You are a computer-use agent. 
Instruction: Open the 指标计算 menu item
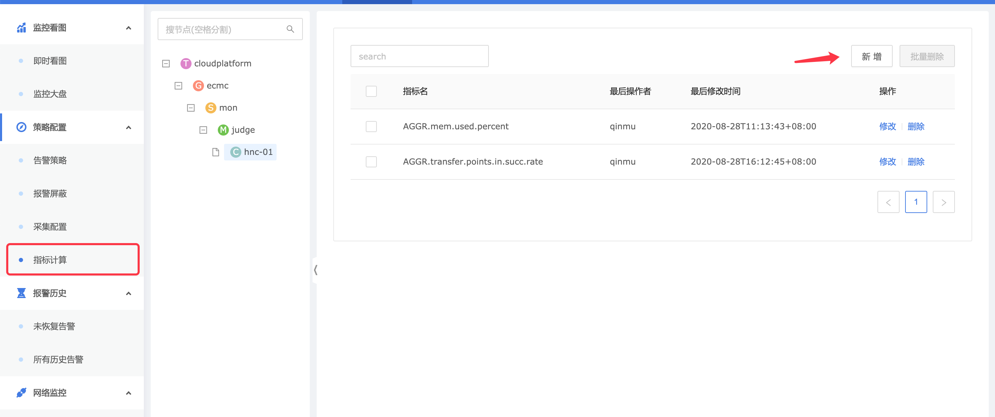coord(50,260)
